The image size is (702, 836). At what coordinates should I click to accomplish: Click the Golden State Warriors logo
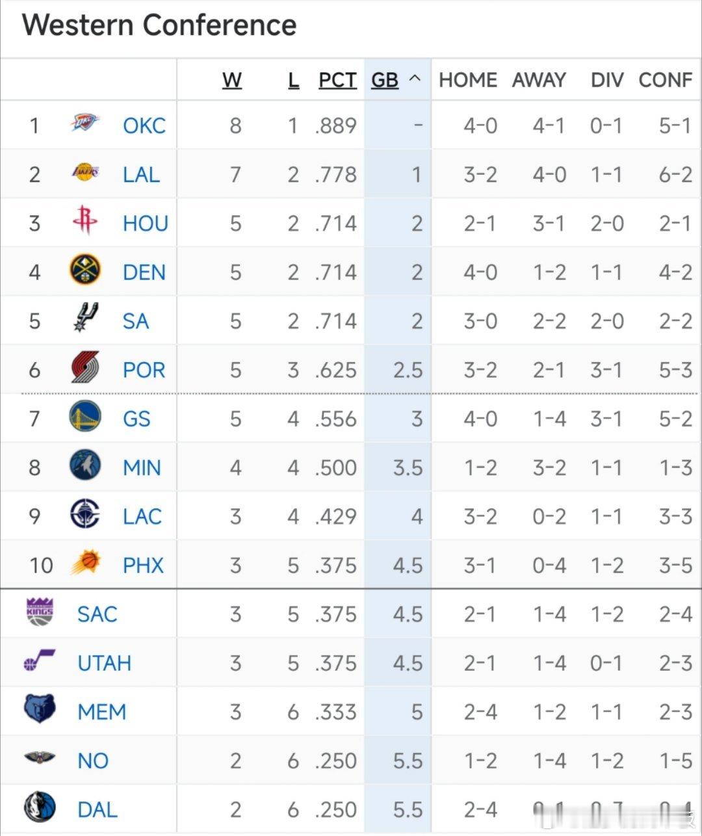pyautogui.click(x=85, y=417)
